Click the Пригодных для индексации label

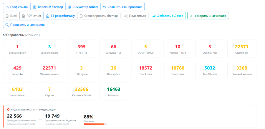tap(21, 120)
